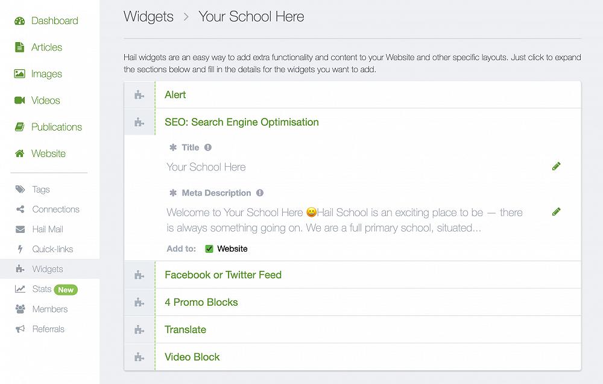Viewport: 603px width, 384px height.
Task: Click the Widgets breadcrumb link in header
Action: [x=148, y=17]
